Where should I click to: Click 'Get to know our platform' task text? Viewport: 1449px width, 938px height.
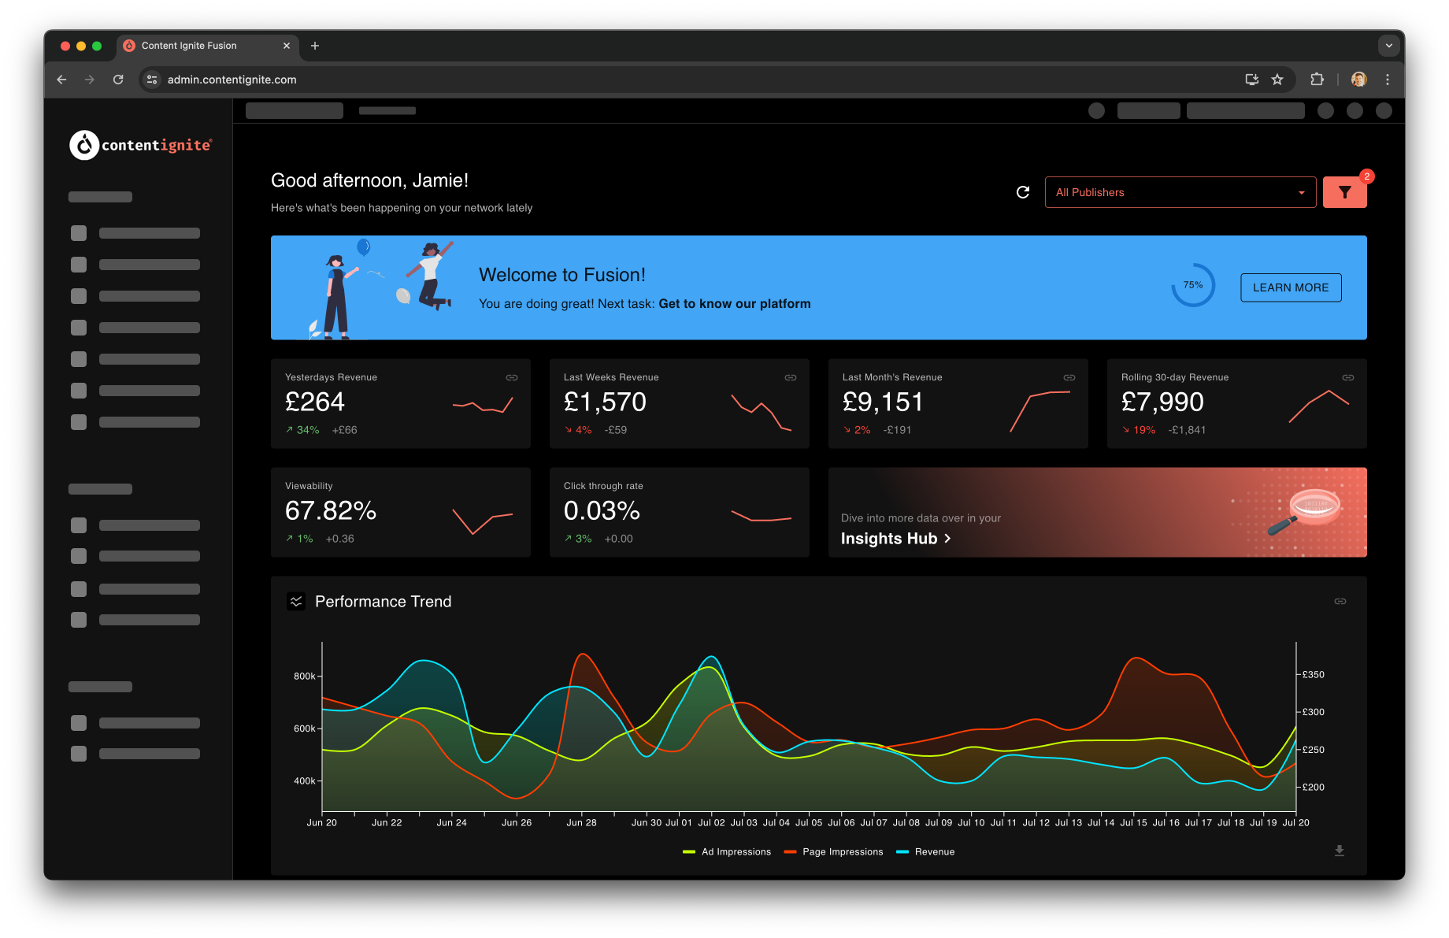735,304
